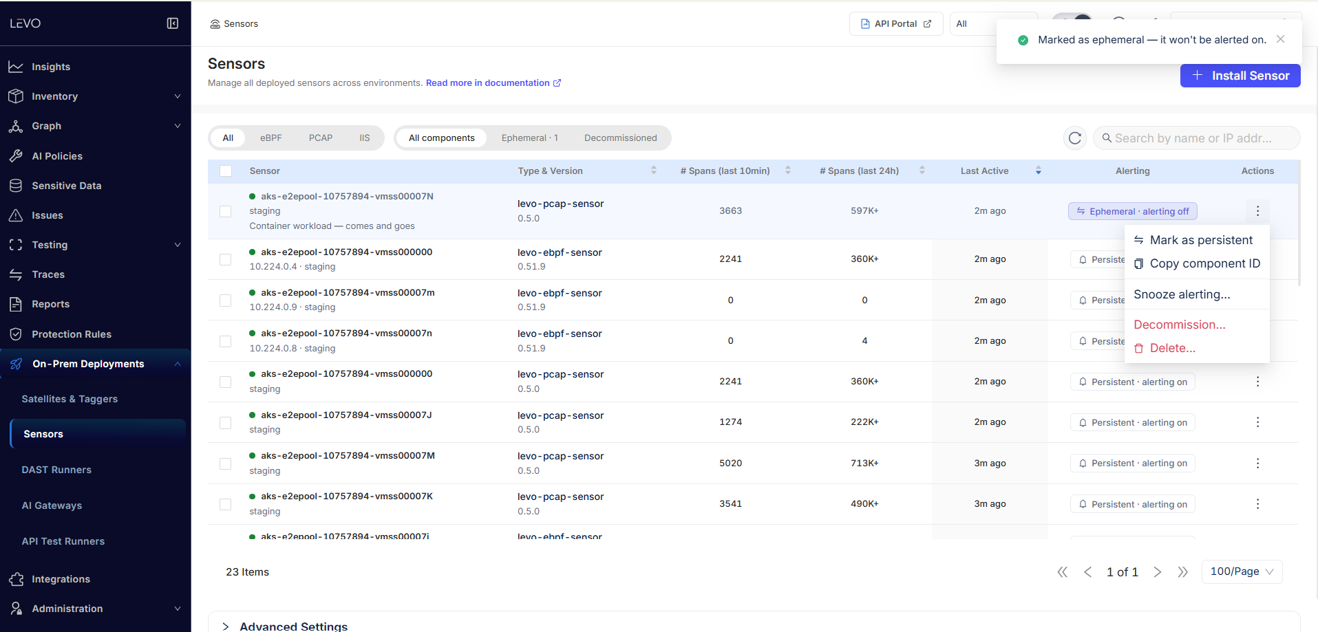This screenshot has height=632, width=1318.
Task: Collapse the On-Prem Deployments chevron
Action: (178, 364)
